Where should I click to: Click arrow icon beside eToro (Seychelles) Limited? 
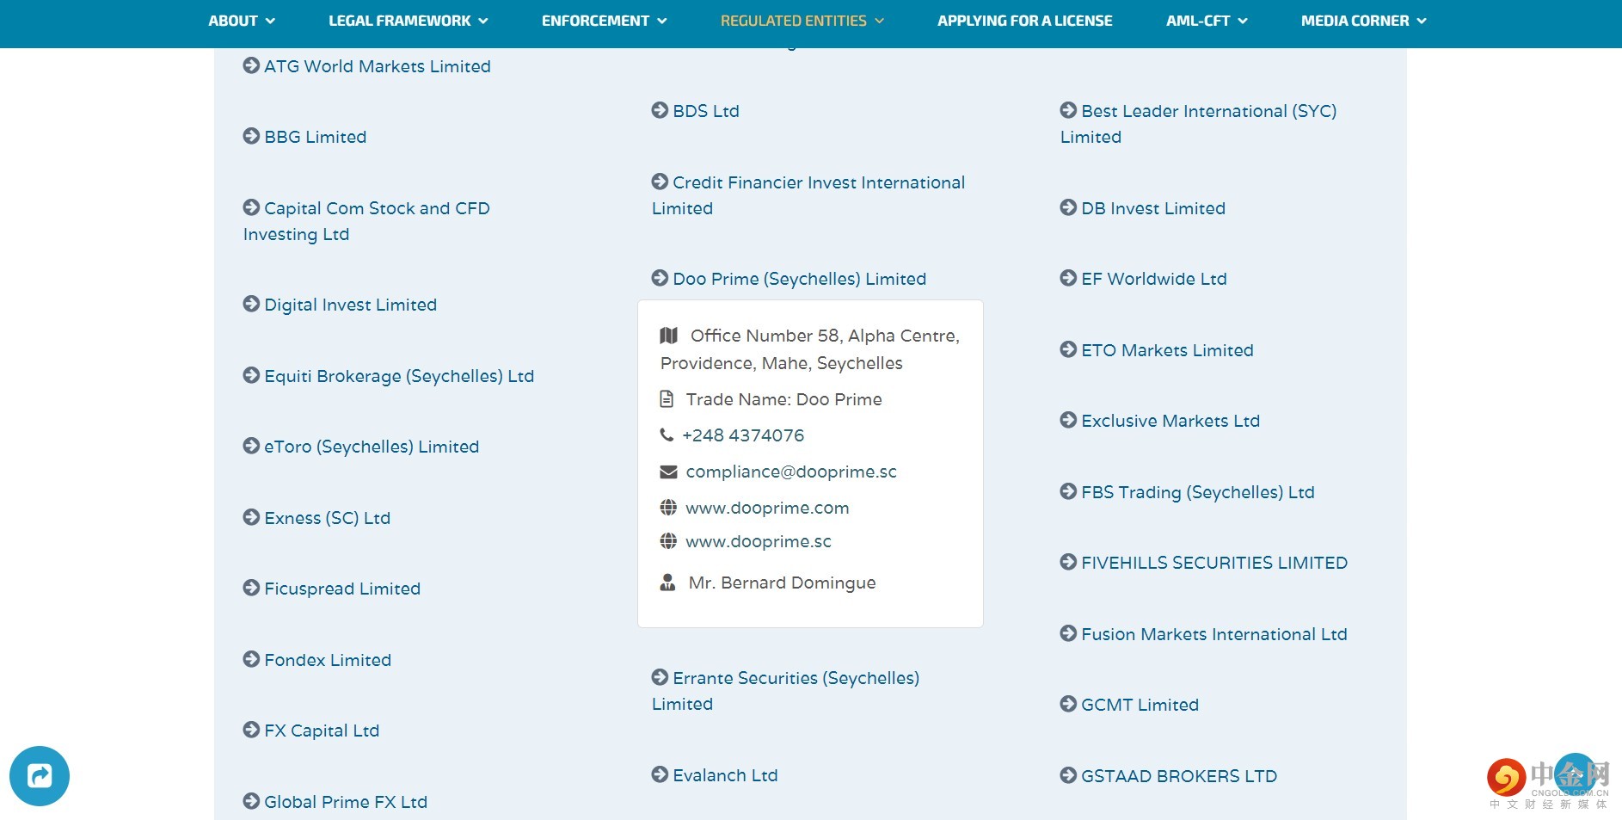click(251, 446)
